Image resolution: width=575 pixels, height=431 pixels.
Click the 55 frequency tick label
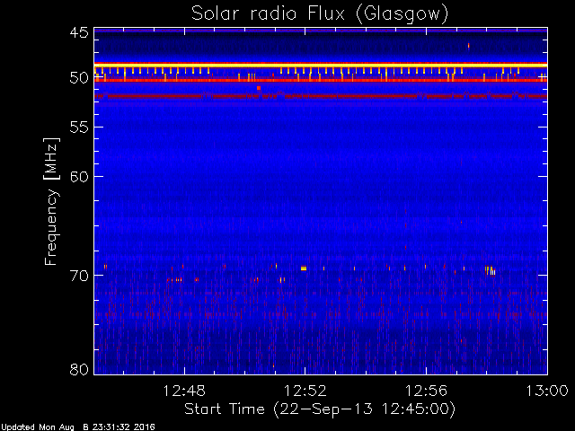[x=79, y=128]
